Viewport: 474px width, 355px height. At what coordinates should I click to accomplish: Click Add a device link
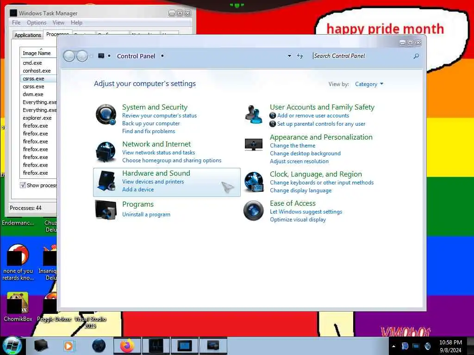point(138,190)
